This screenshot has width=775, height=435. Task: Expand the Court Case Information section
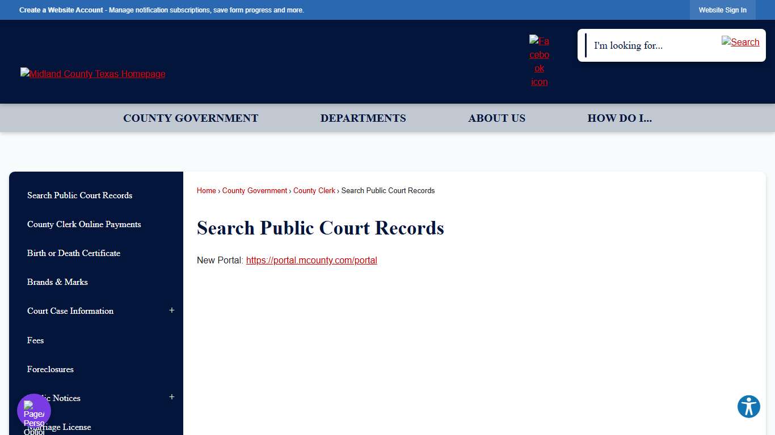coord(171,310)
